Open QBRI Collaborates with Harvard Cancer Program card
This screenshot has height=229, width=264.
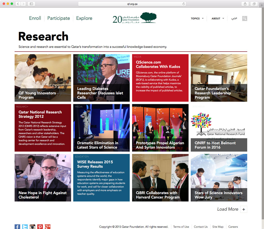point(160,178)
